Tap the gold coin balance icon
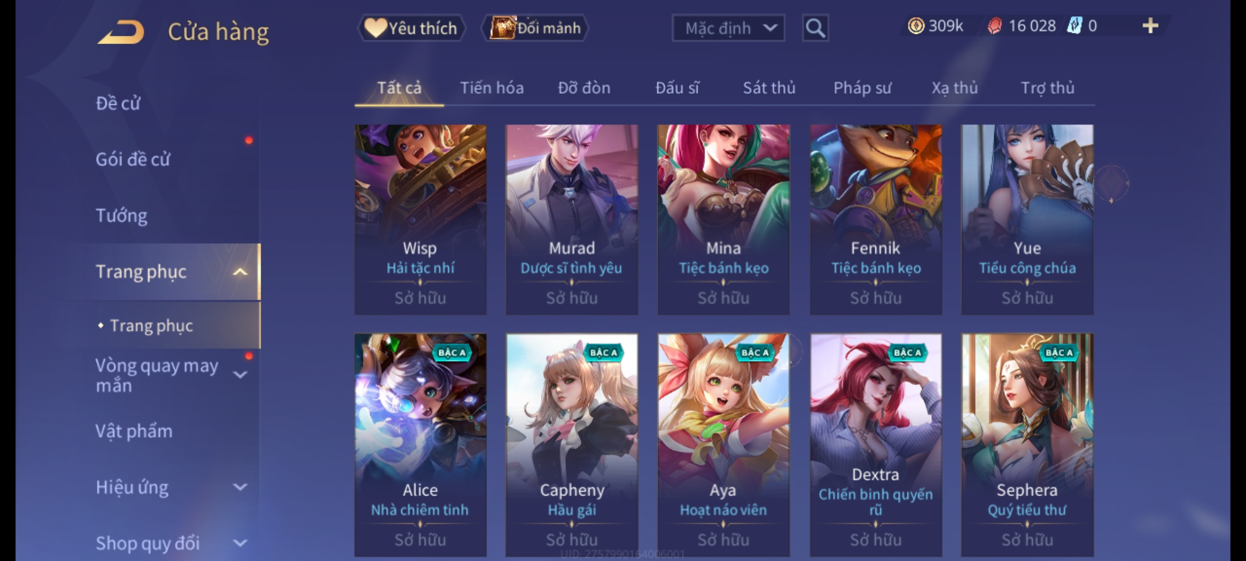 point(916,26)
